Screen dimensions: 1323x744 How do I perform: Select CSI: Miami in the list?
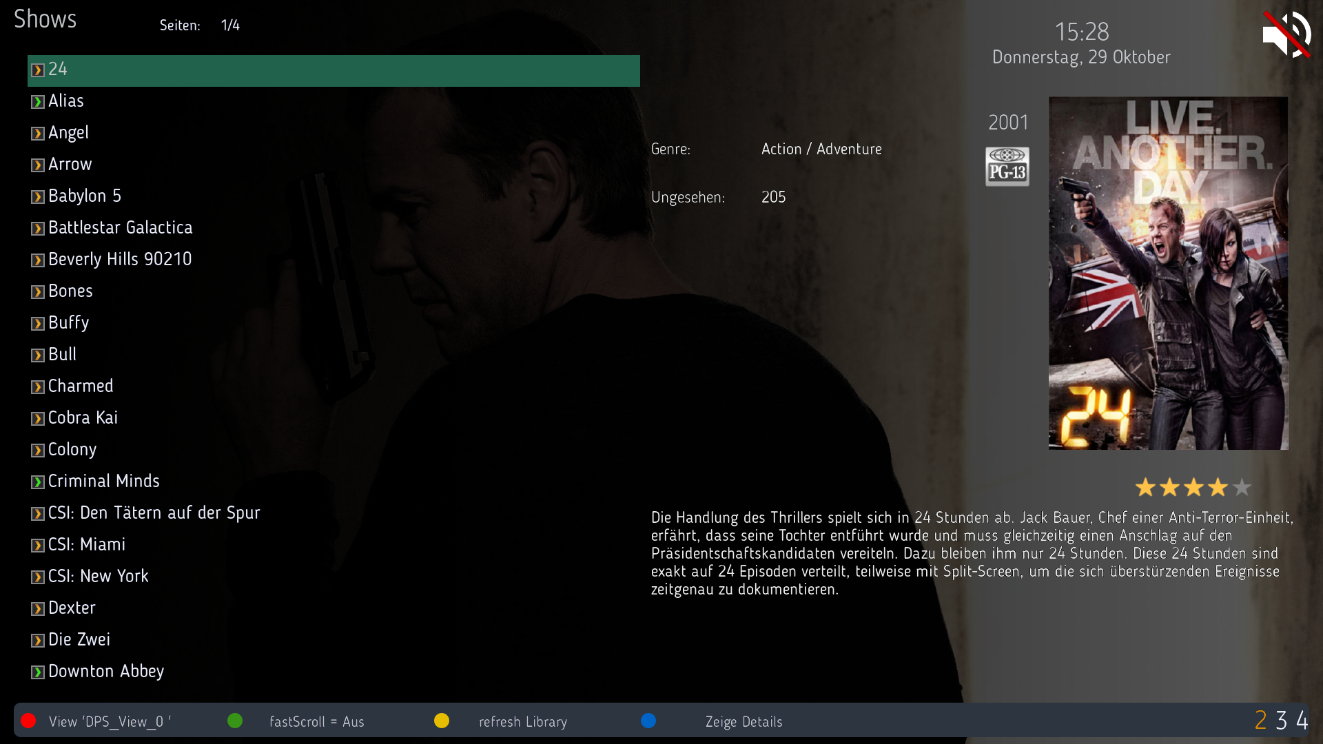point(334,545)
